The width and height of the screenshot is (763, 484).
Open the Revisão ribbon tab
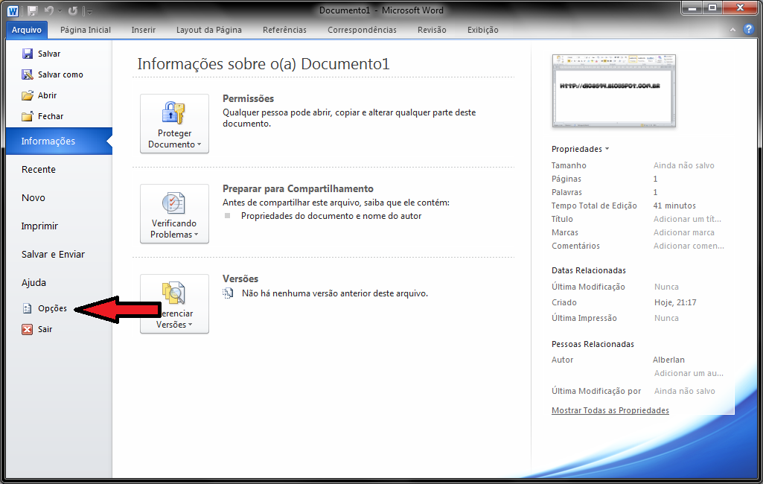click(x=431, y=30)
